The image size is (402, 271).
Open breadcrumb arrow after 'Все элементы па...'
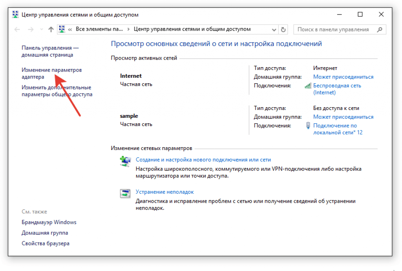tap(128, 29)
